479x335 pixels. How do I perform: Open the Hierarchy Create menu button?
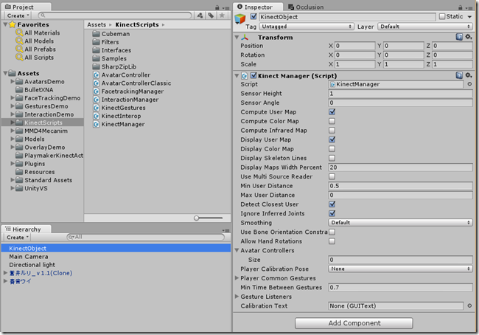[x=18, y=237]
